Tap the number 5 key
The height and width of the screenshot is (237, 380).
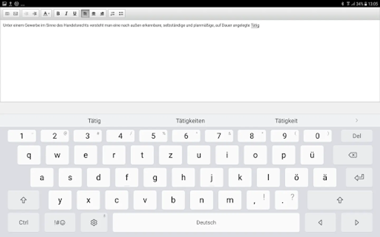point(153,136)
